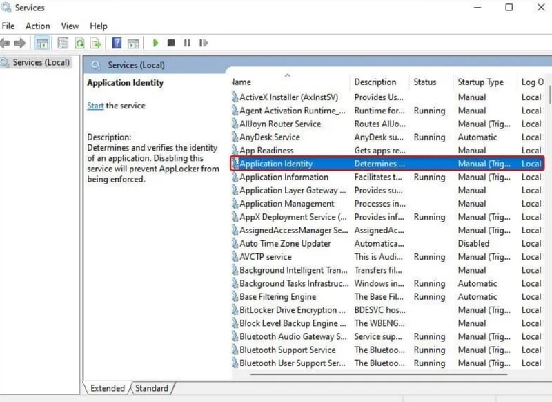The image size is (552, 402).
Task: Click Disabled startup type of Auto Time Zone
Action: point(473,243)
